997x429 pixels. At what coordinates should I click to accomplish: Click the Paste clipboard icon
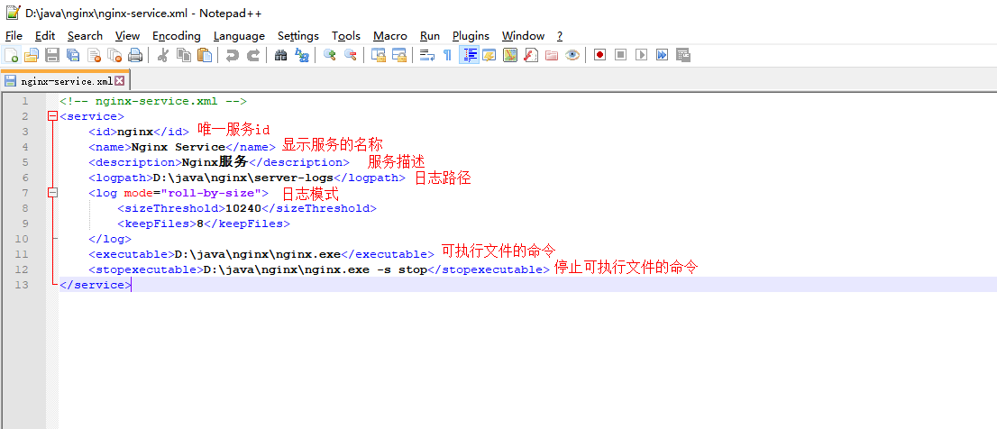coord(204,55)
